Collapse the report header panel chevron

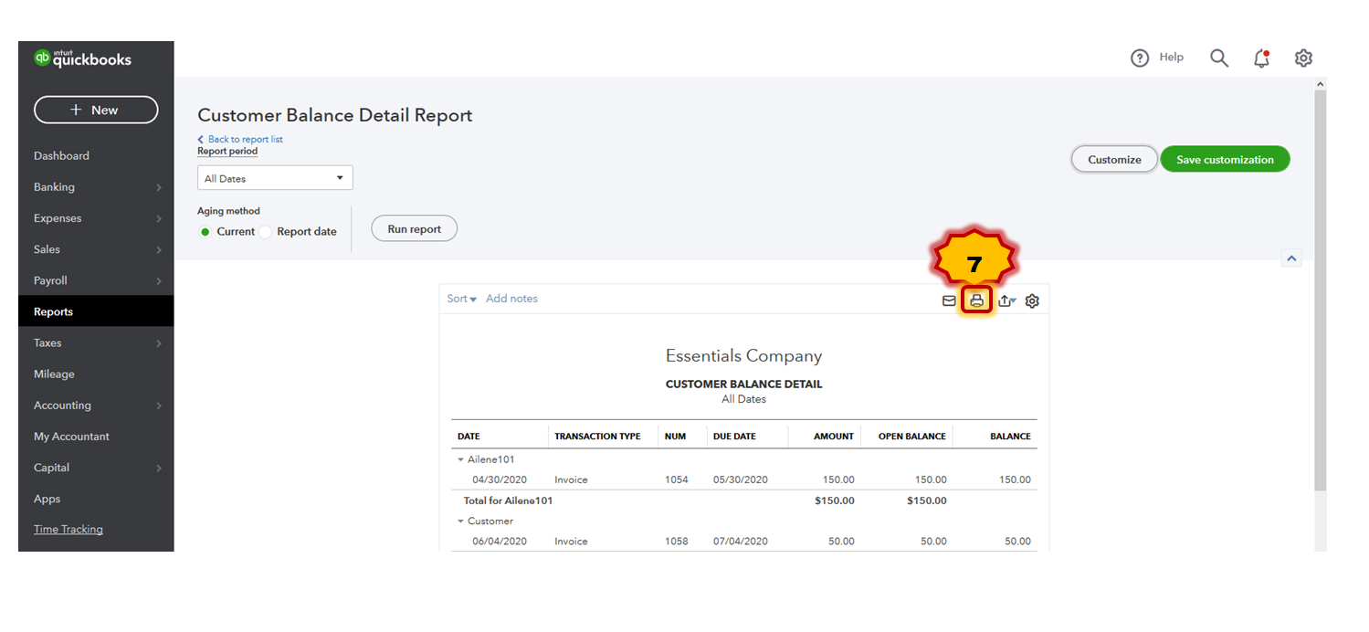tap(1291, 258)
